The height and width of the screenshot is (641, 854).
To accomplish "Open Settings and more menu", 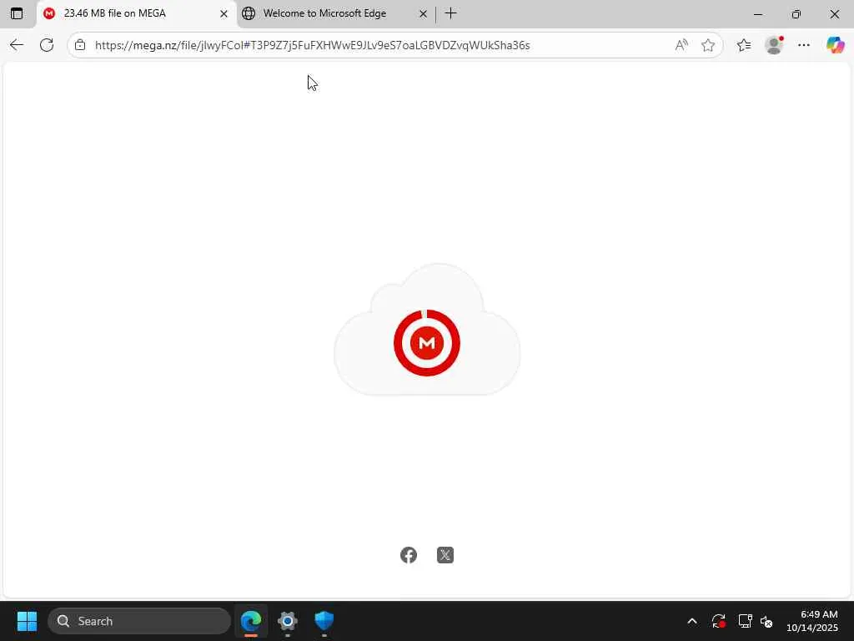I will click(x=804, y=45).
